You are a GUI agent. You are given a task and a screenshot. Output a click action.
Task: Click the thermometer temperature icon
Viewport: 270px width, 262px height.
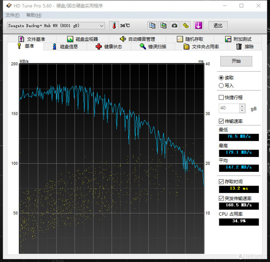[114, 26]
